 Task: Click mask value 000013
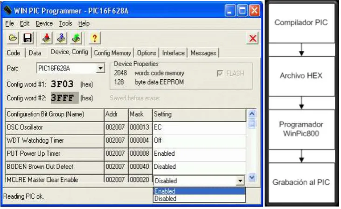coord(139,127)
